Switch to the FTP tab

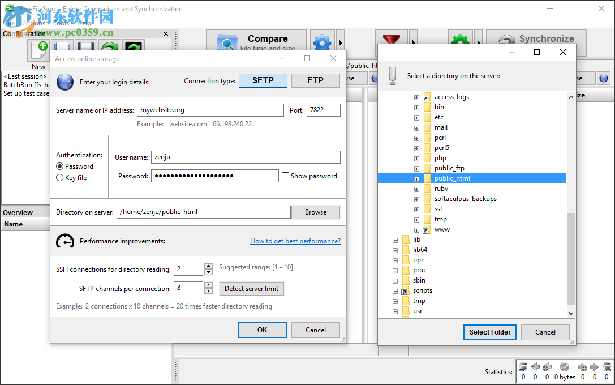click(x=315, y=80)
